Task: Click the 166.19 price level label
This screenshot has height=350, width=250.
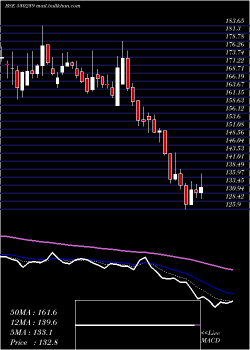Action: click(235, 76)
